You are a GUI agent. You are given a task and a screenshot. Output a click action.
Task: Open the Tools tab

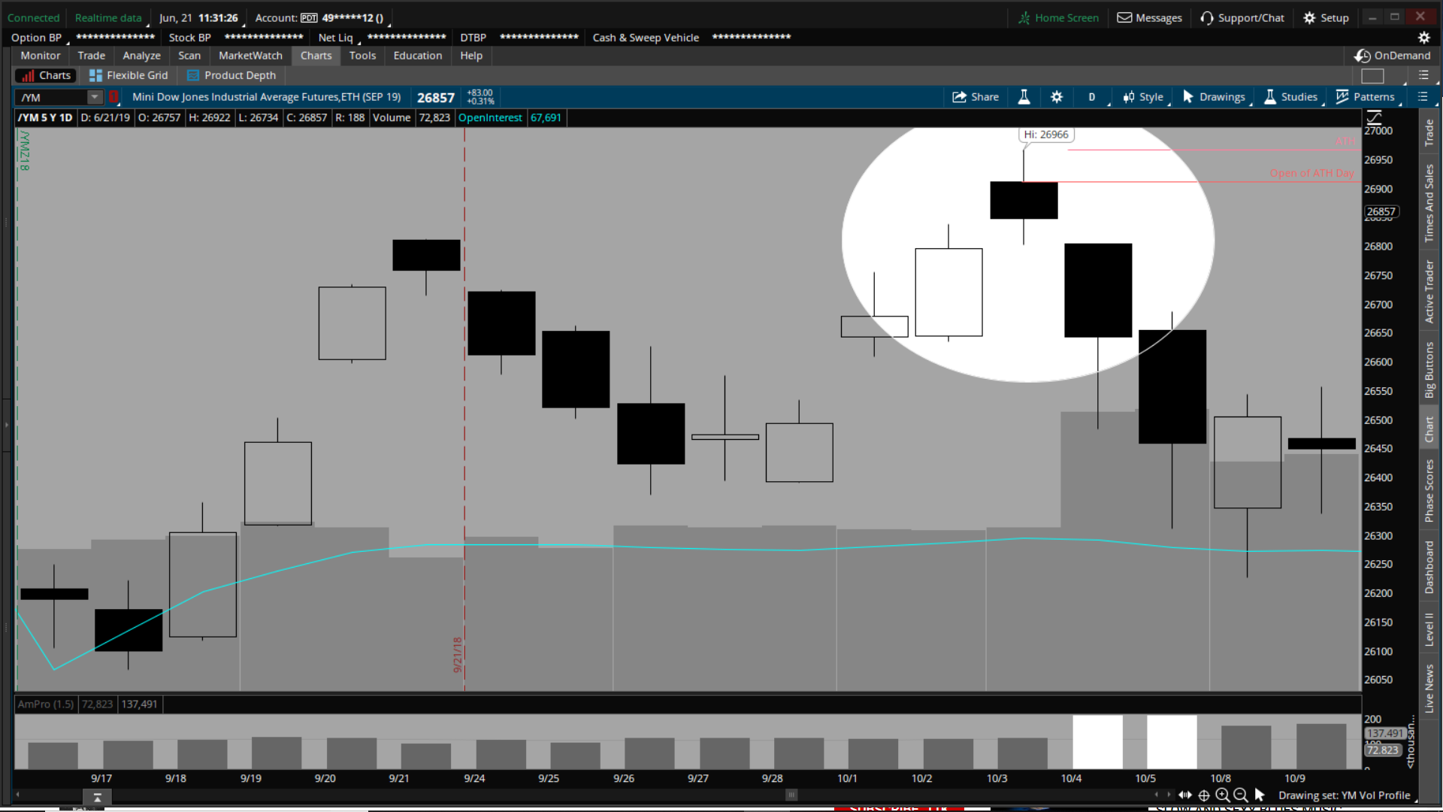click(x=362, y=56)
